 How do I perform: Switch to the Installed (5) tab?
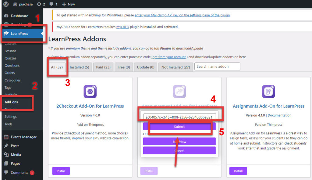click(x=79, y=67)
